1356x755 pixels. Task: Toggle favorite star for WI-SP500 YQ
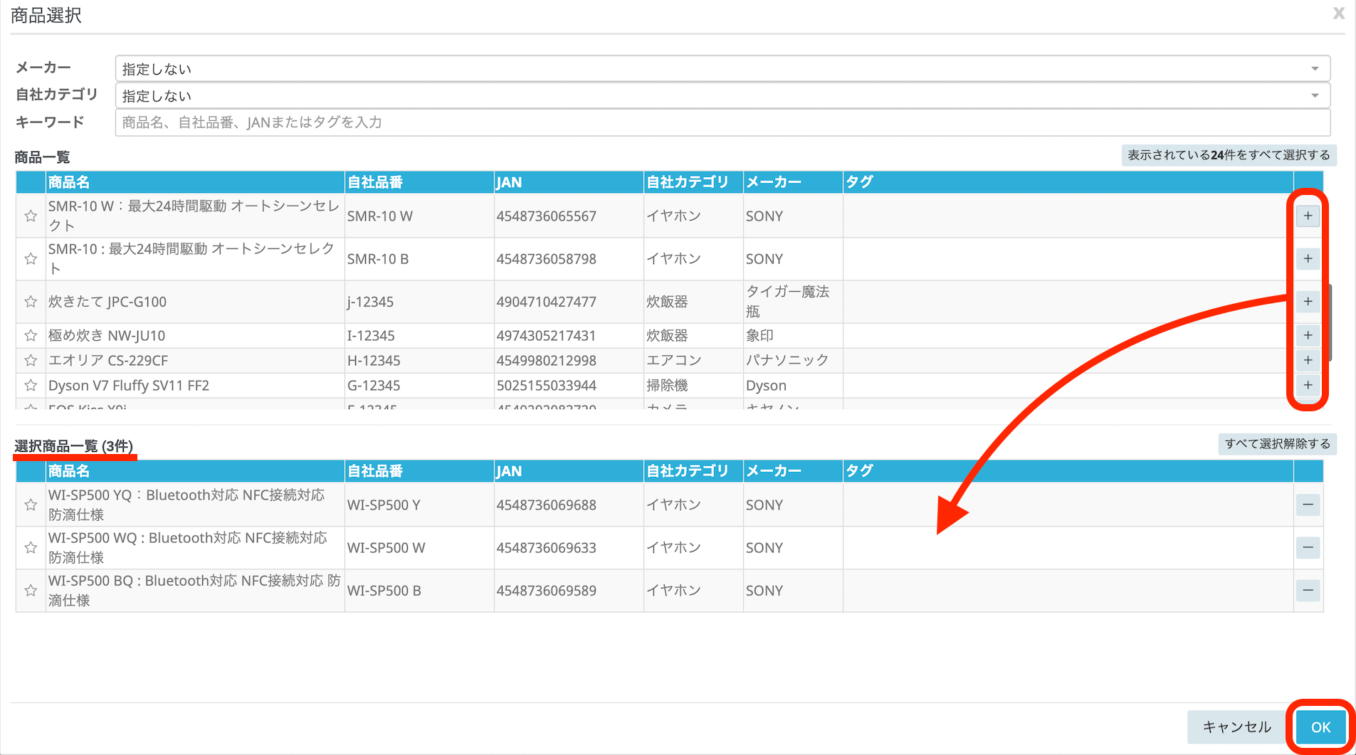pos(31,505)
